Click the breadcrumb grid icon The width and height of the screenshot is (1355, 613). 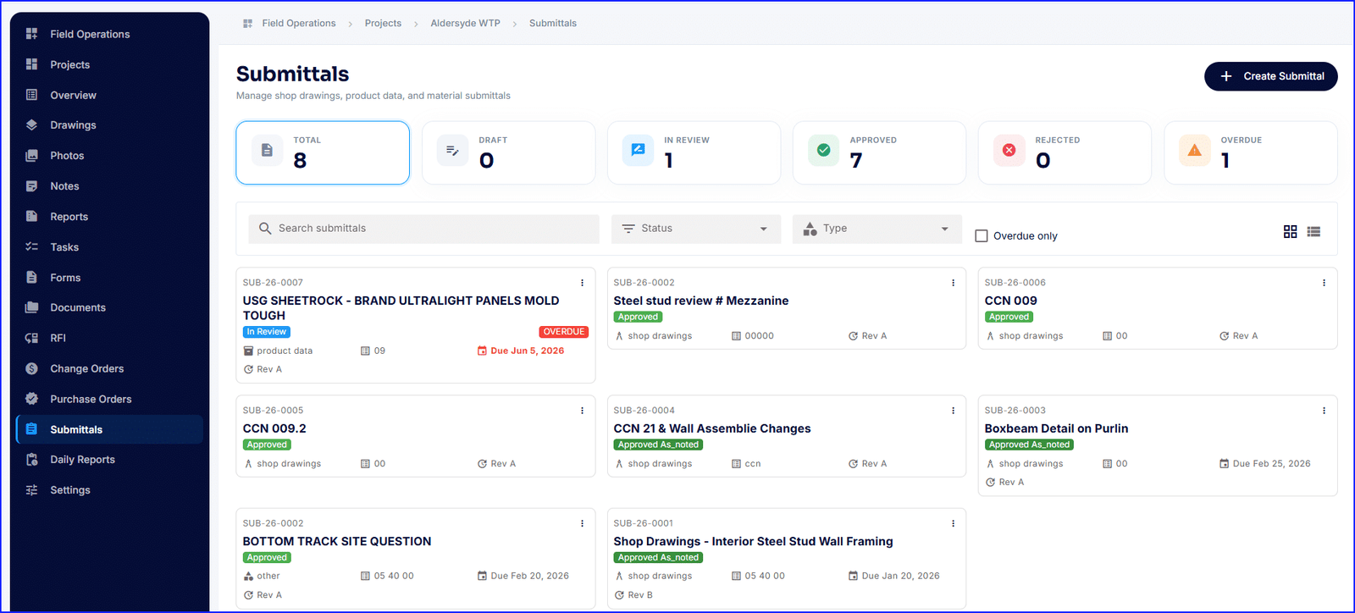[x=247, y=24]
